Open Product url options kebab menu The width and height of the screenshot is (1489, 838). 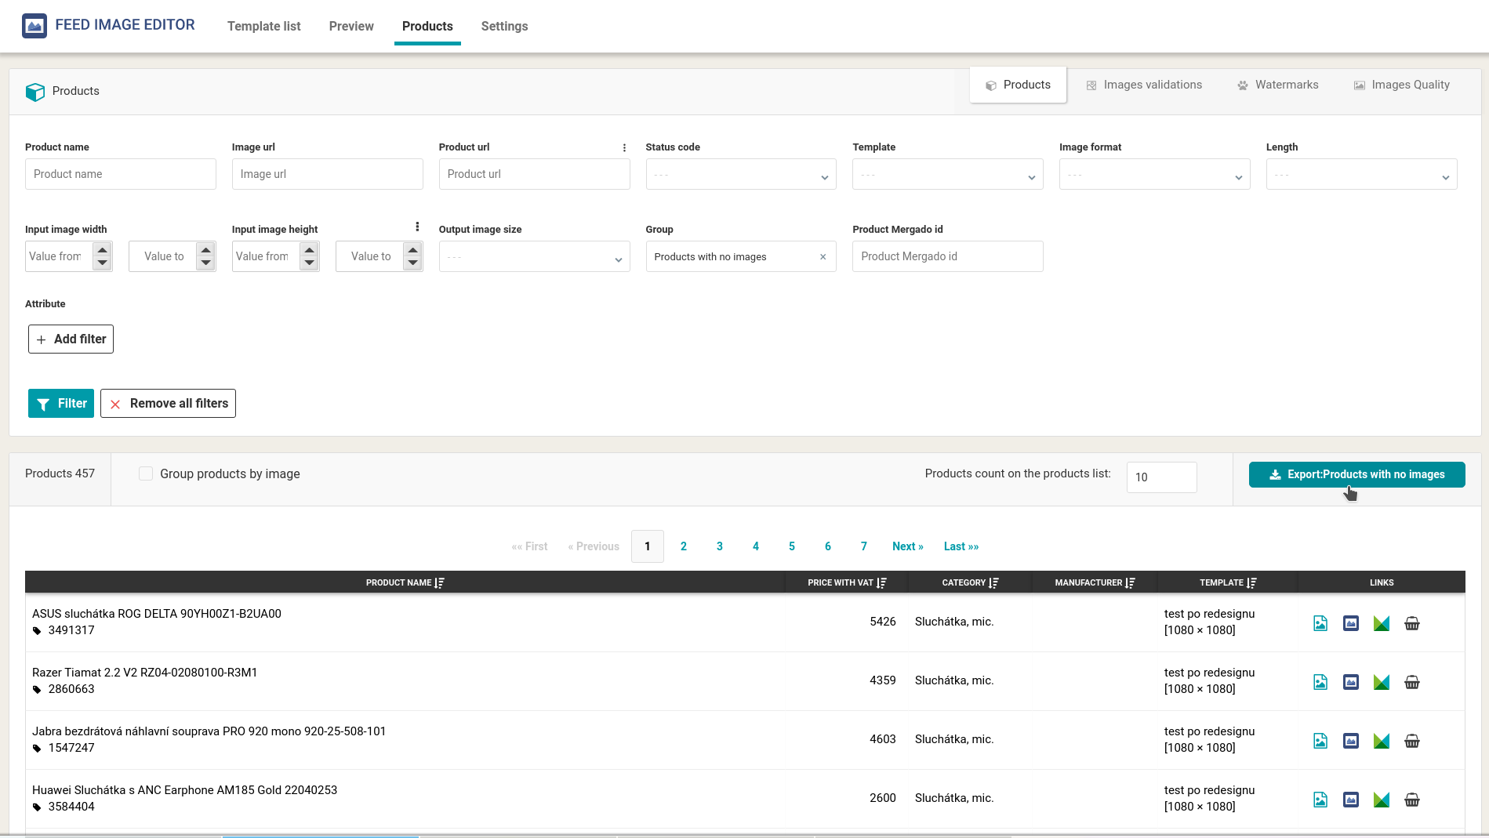[624, 147]
